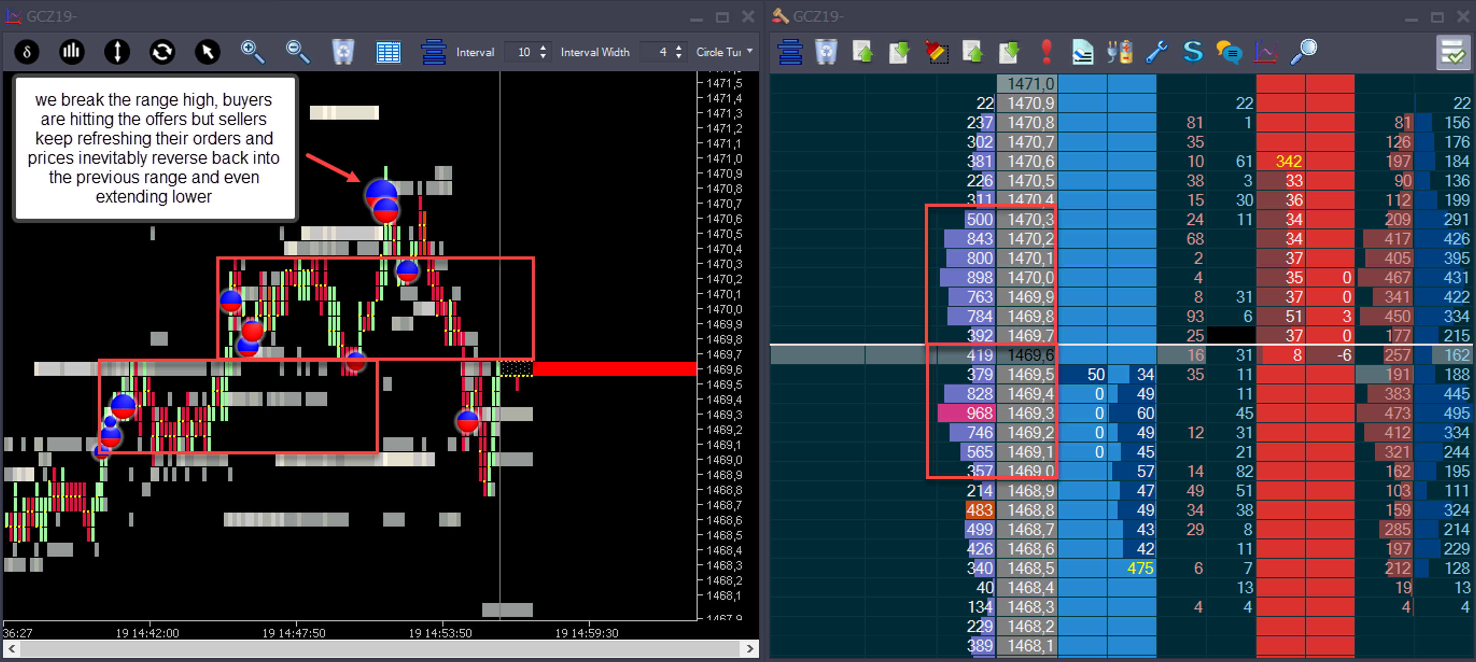Click down-arrow page icon beside red exclamation
The height and width of the screenshot is (662, 1476).
1009,52
